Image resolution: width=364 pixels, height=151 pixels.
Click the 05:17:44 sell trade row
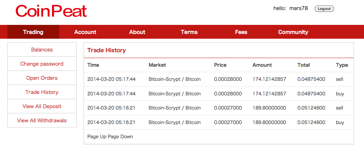[x=219, y=79]
